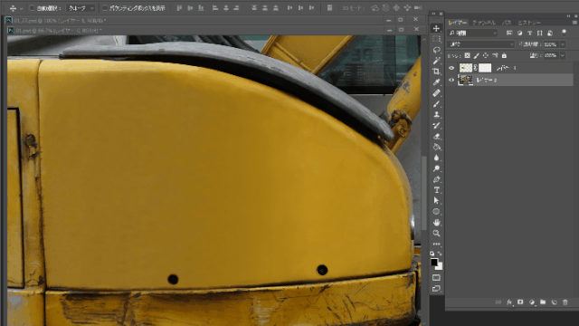Select the Crop tool
579x326 pixels.
436,72
